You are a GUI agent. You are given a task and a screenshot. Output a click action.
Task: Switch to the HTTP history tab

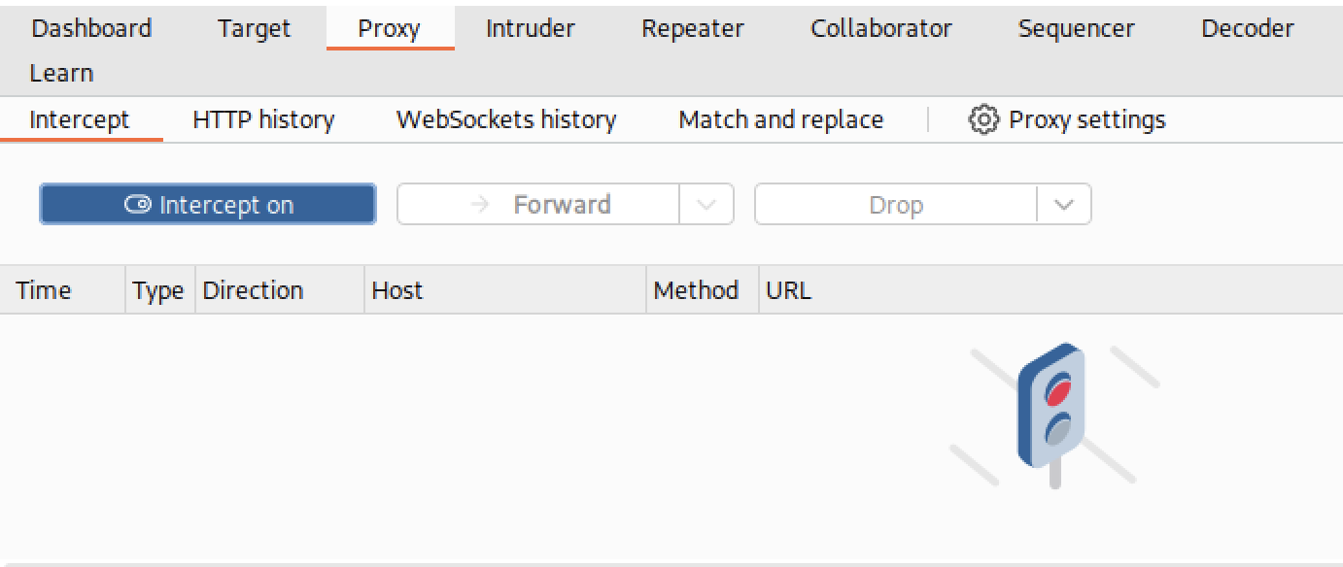coord(263,120)
